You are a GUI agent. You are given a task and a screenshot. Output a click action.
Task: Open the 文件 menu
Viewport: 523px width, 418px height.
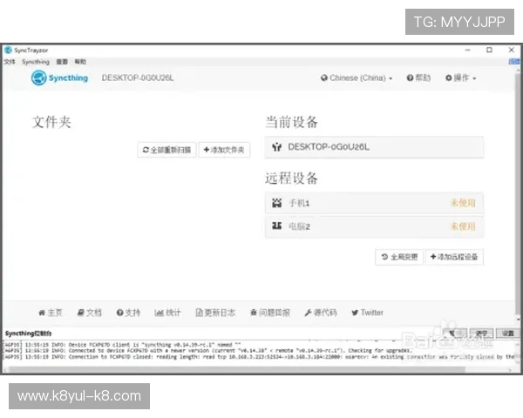pos(10,62)
